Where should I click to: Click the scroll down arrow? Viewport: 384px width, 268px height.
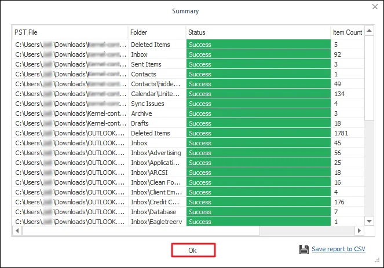(x=369, y=221)
